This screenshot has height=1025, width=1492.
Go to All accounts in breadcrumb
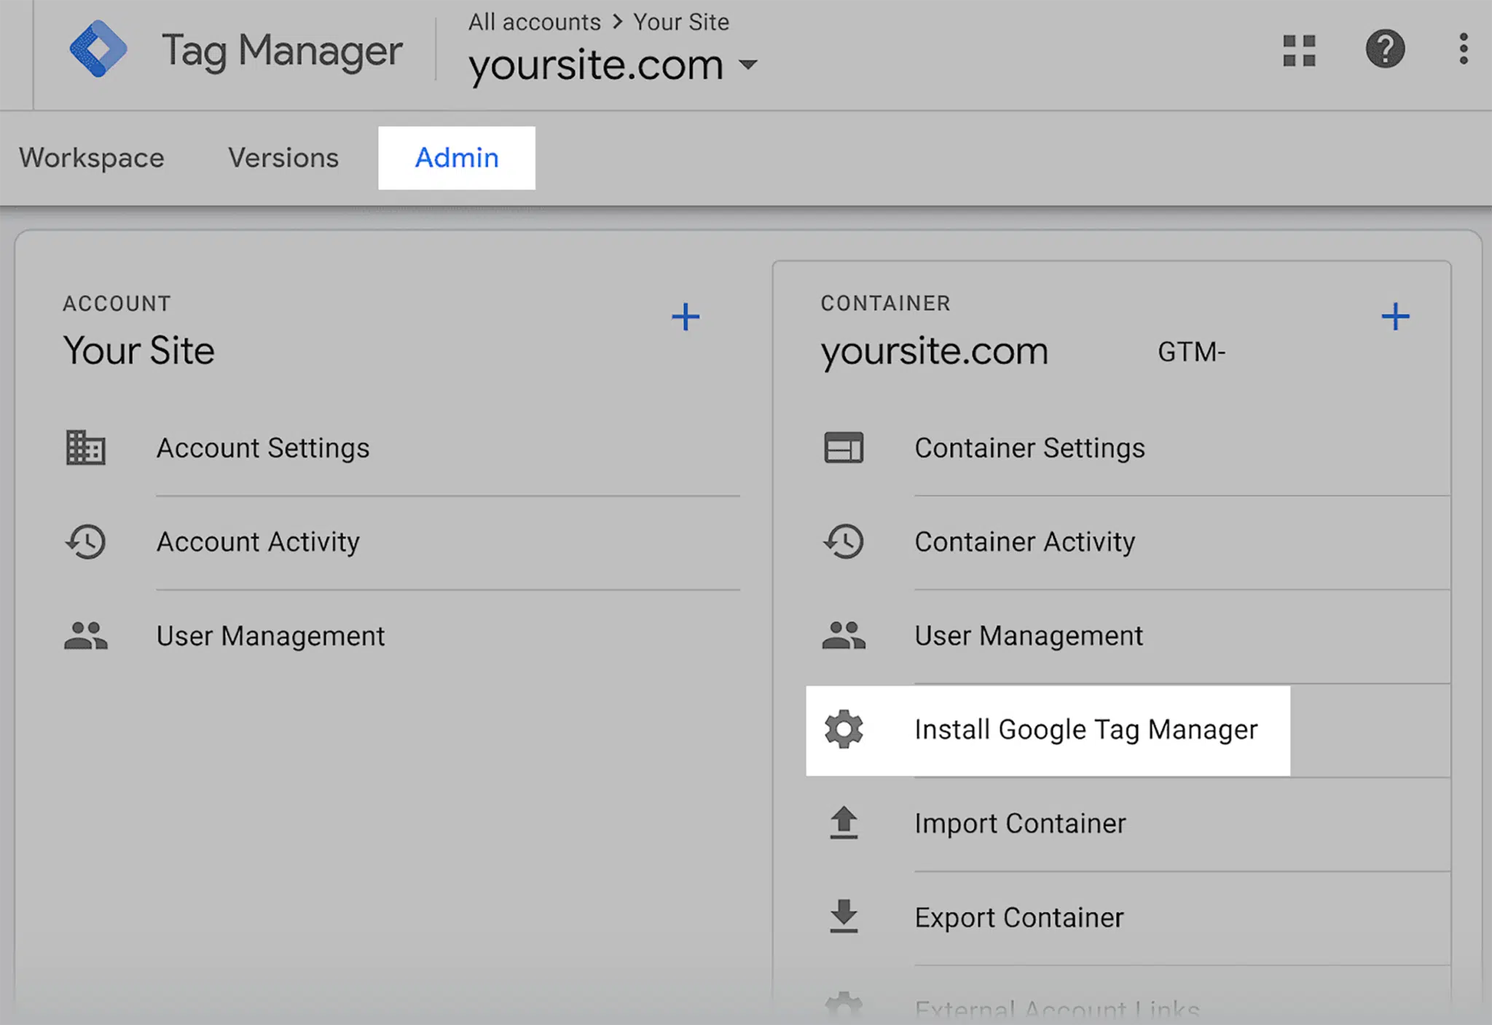pyautogui.click(x=535, y=22)
